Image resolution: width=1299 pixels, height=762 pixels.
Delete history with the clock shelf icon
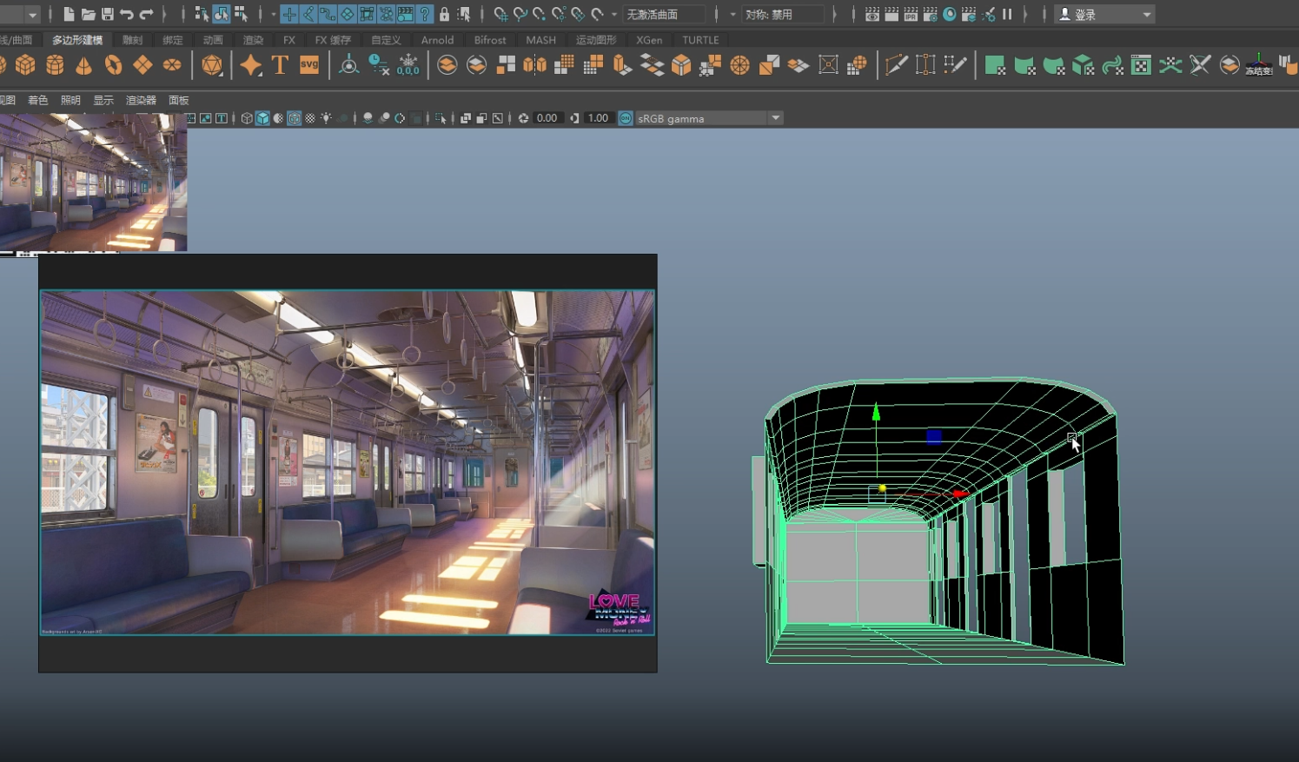[378, 65]
